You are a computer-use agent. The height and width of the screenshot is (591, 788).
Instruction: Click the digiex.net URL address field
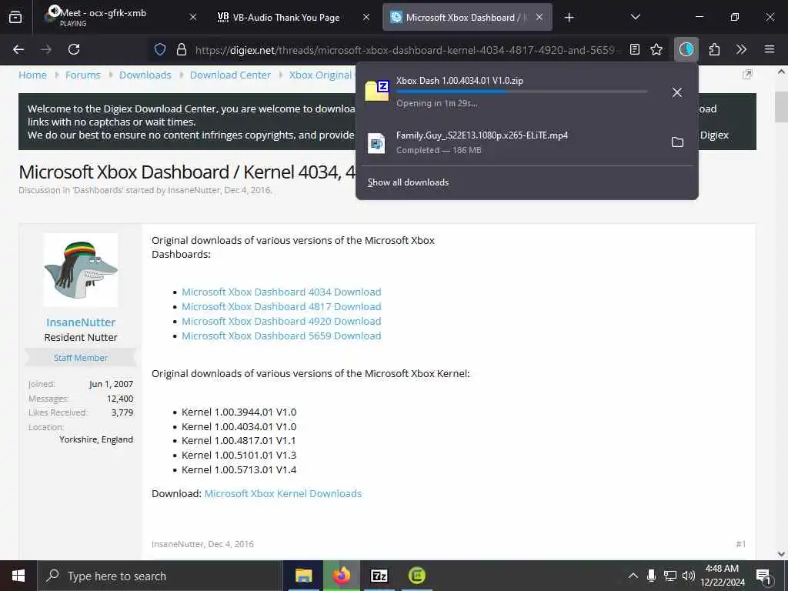click(x=407, y=50)
